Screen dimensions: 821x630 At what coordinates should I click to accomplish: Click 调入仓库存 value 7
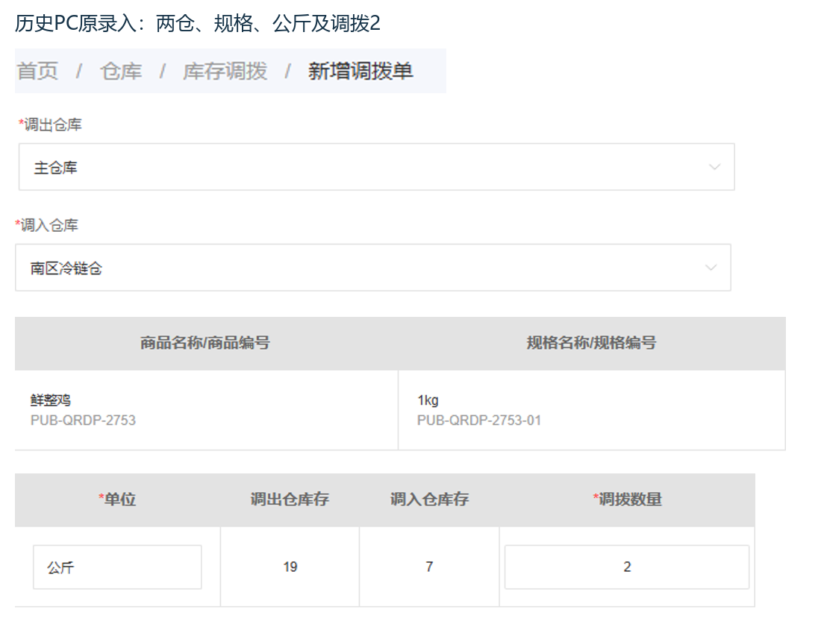tap(429, 567)
